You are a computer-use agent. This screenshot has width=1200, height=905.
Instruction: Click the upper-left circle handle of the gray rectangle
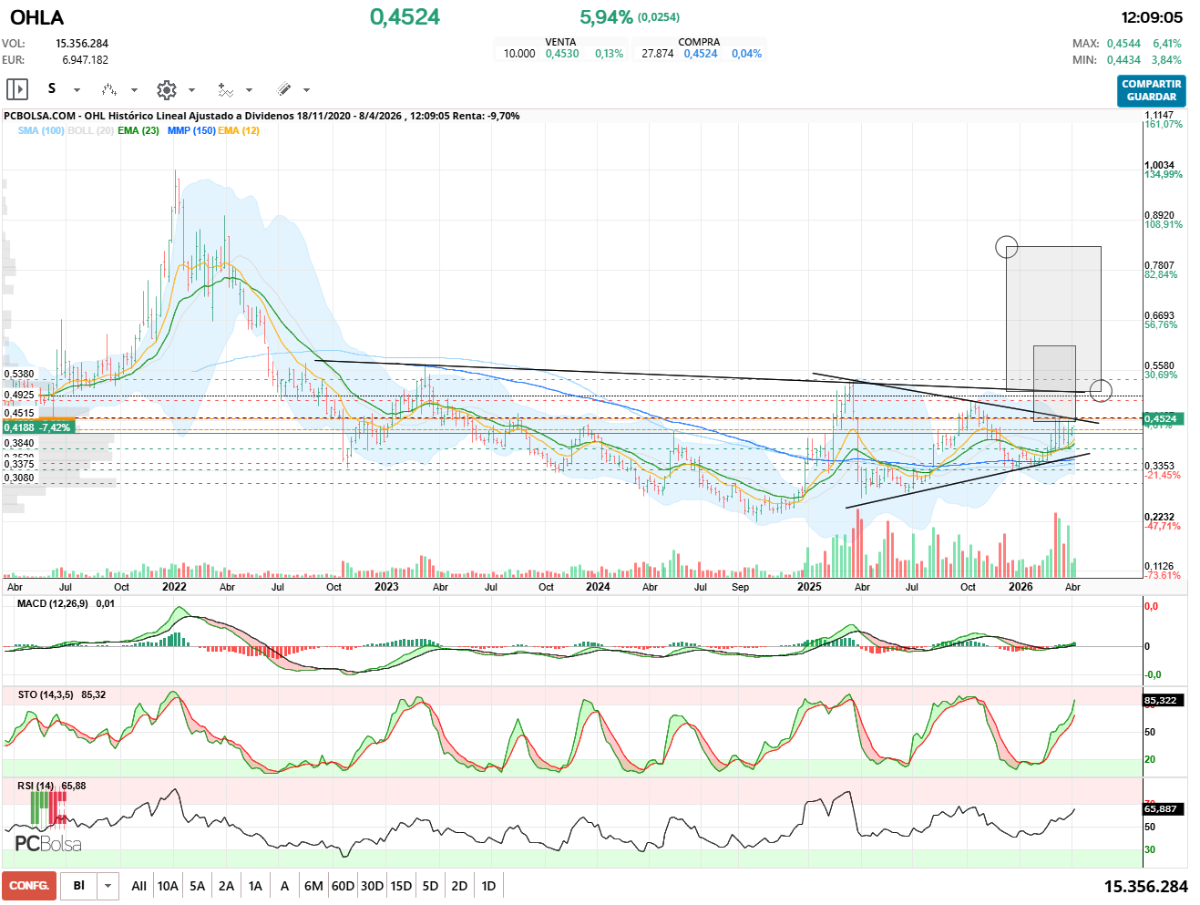[1006, 246]
